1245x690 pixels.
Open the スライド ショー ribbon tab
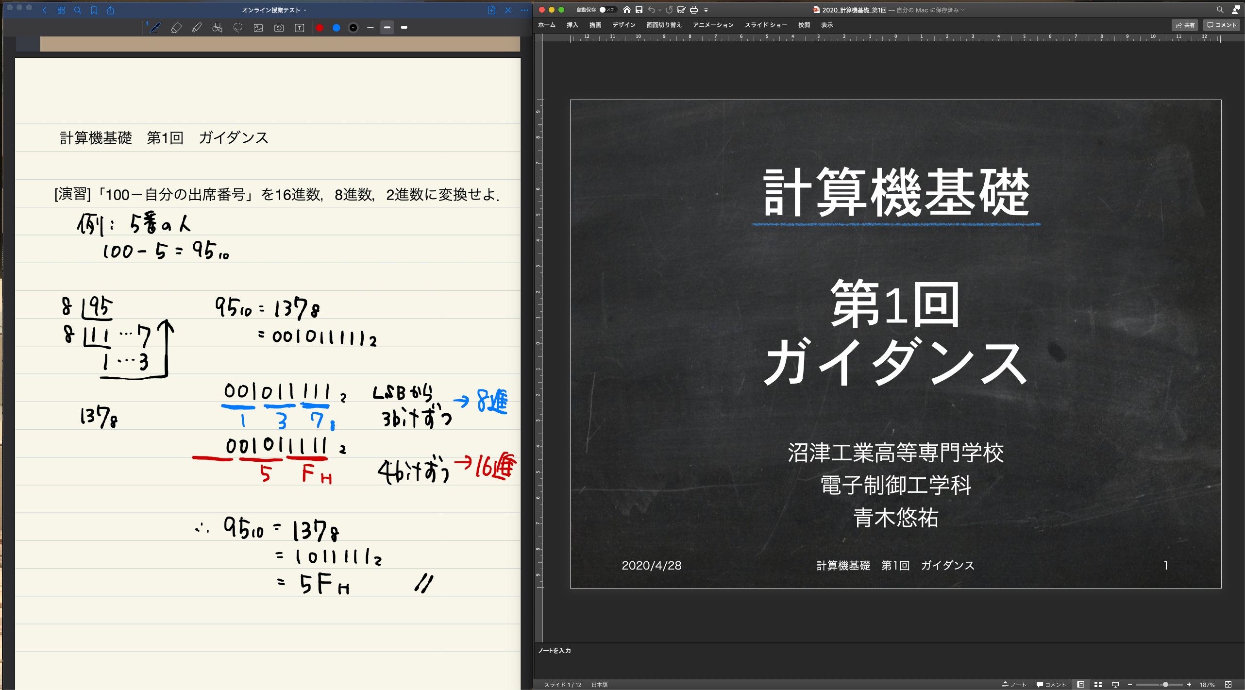click(x=766, y=25)
